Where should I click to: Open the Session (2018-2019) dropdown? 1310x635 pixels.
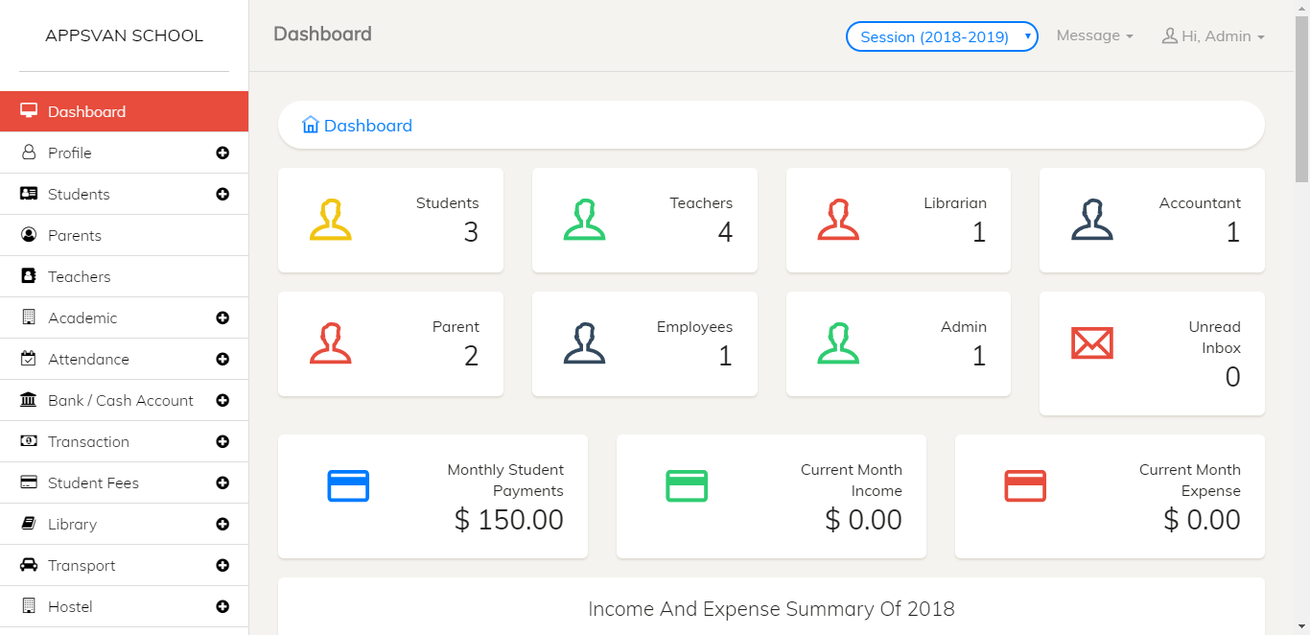point(942,36)
